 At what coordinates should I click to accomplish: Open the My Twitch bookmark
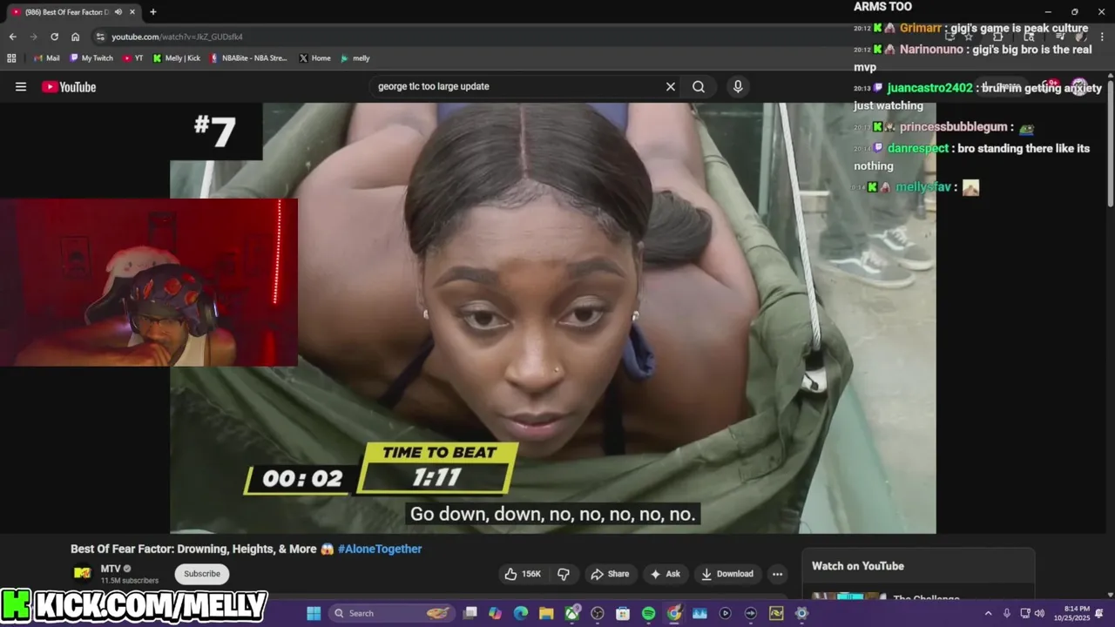(x=91, y=58)
